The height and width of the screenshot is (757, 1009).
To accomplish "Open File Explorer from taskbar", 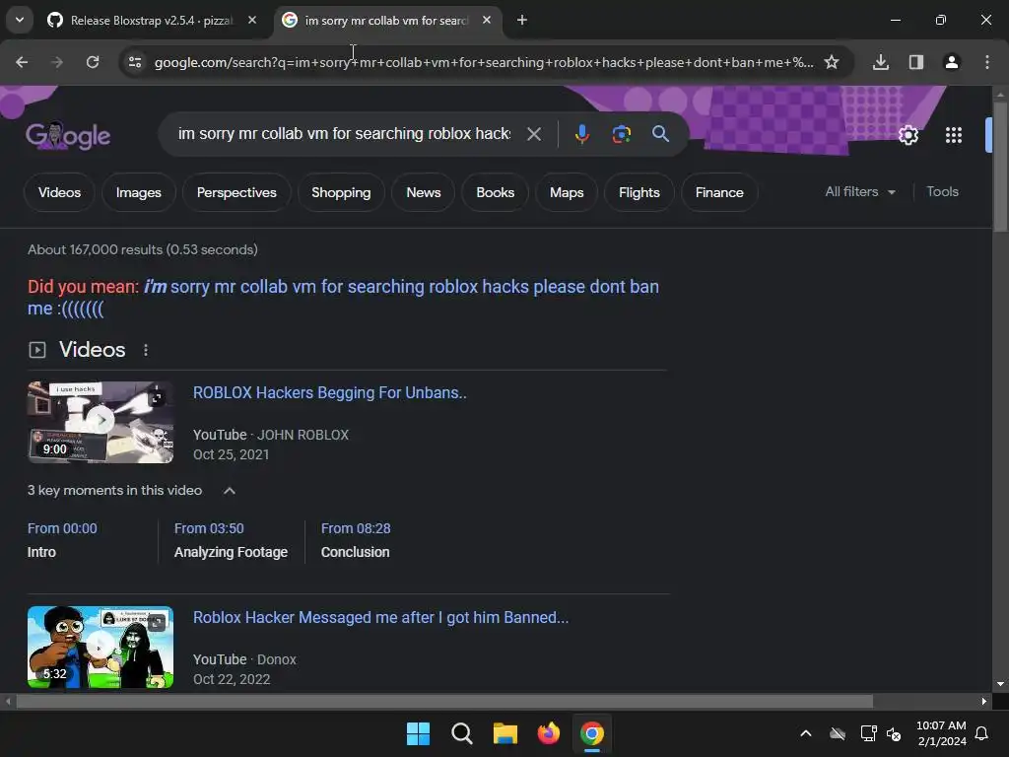I will (x=505, y=733).
